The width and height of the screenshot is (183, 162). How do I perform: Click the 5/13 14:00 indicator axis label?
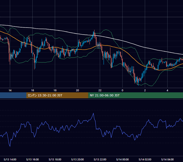click(x=10, y=159)
